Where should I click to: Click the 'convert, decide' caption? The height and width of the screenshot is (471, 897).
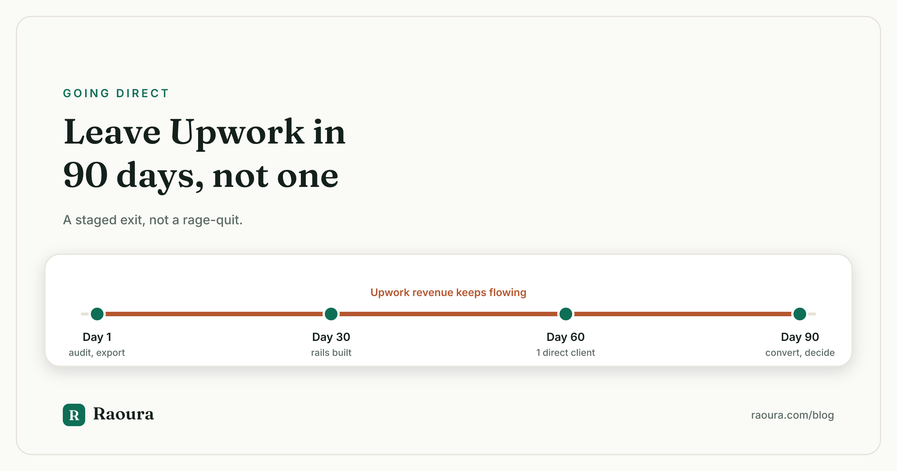(x=800, y=353)
